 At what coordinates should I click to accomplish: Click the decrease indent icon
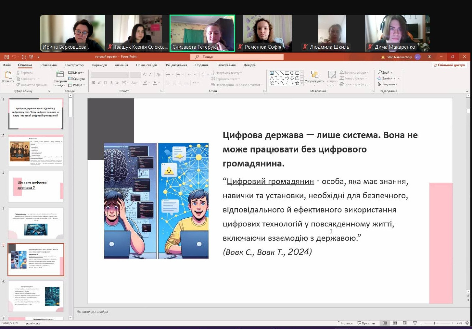click(x=190, y=75)
